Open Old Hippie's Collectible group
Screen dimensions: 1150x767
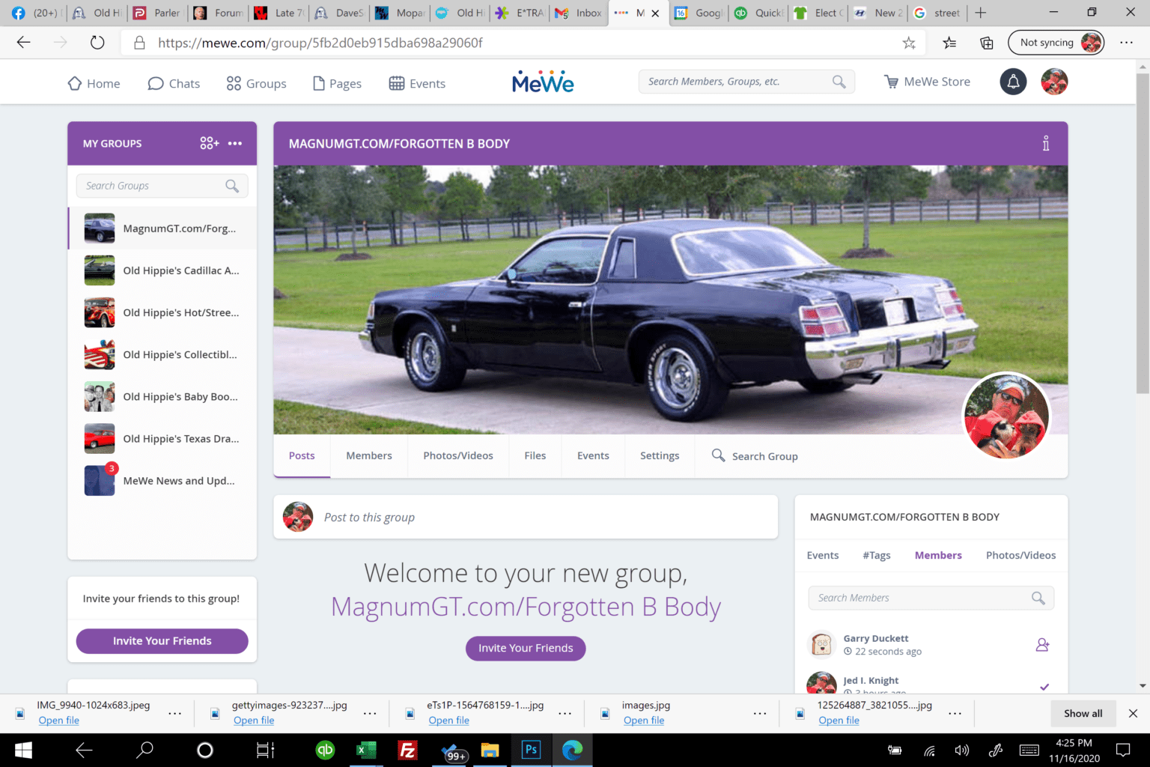coord(162,354)
